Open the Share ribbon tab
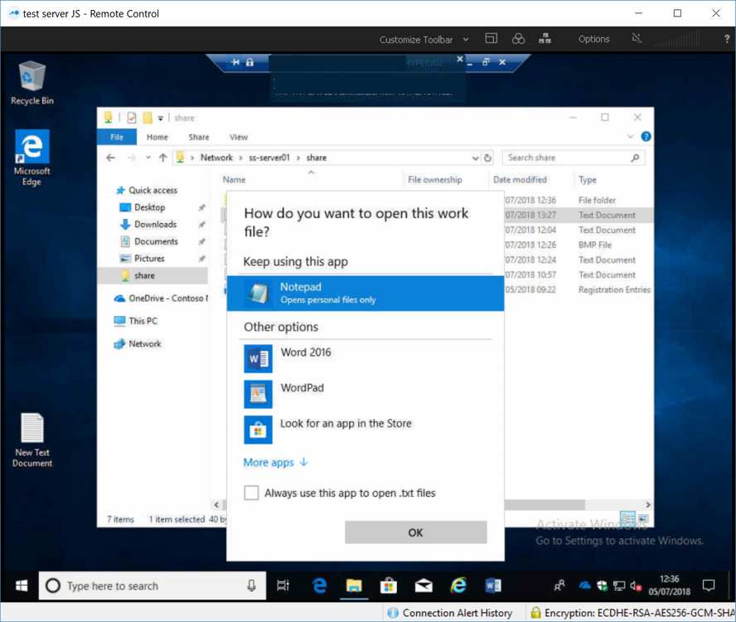The height and width of the screenshot is (622, 736). coord(199,137)
